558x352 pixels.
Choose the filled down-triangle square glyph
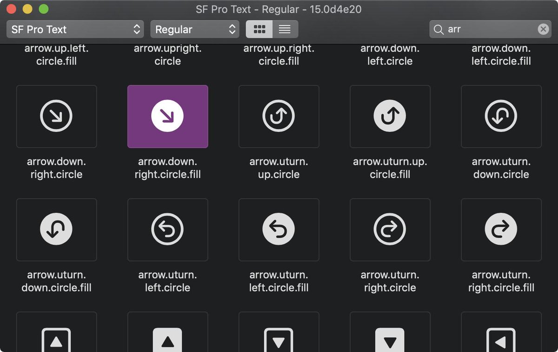click(390, 332)
